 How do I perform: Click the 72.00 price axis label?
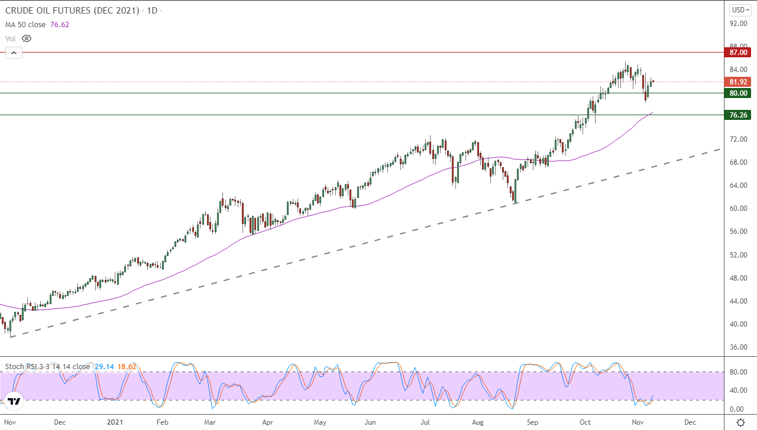click(739, 139)
